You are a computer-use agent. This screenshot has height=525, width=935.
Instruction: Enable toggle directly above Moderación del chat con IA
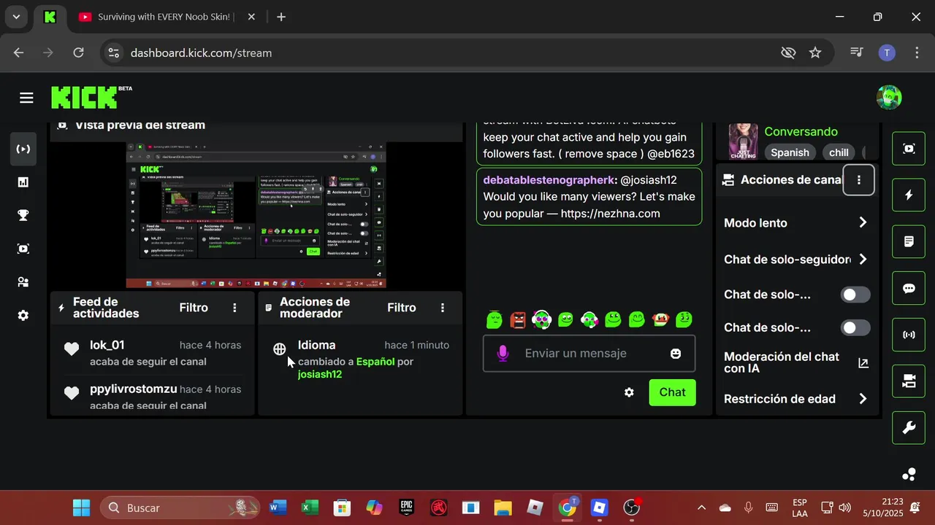point(855,327)
